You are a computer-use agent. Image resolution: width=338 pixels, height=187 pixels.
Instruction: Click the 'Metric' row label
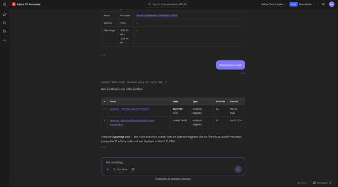[x=107, y=15]
